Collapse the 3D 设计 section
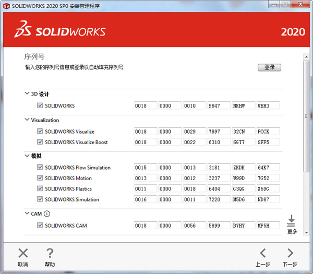 pyautogui.click(x=27, y=94)
